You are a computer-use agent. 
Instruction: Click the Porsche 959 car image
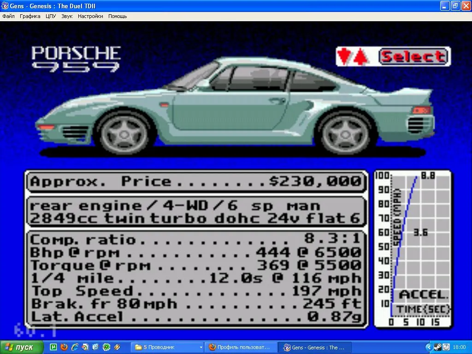[x=235, y=107]
